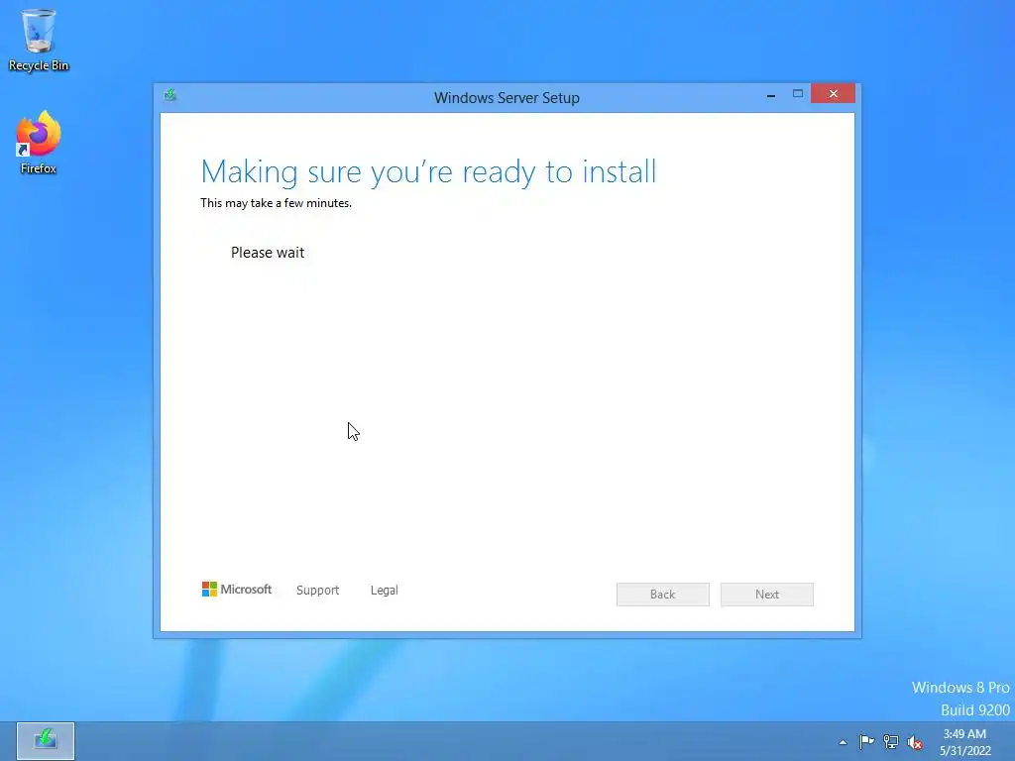Image resolution: width=1015 pixels, height=761 pixels.
Task: Select the Windows Server Setup taskbar button
Action: coord(46,741)
